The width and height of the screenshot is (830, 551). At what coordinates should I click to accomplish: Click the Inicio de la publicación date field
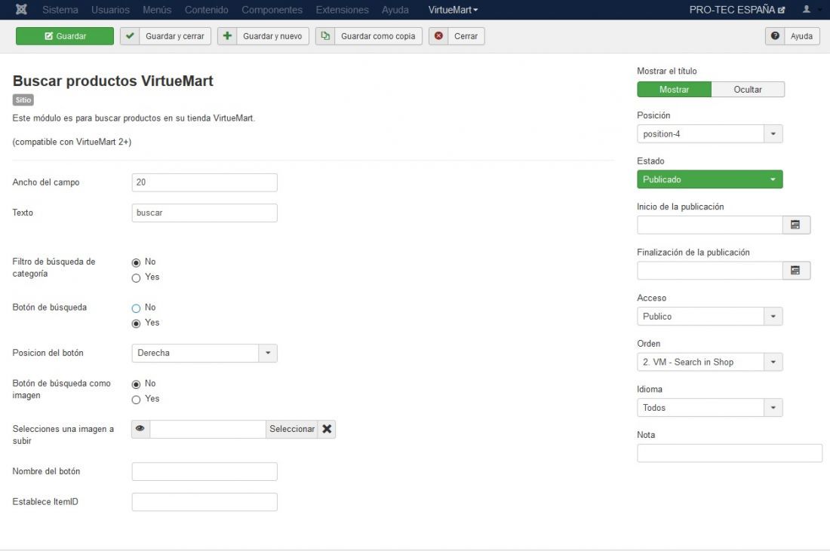[710, 225]
